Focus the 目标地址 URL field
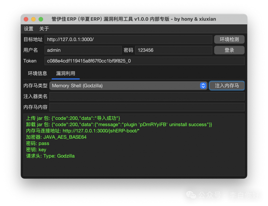 pos(128,39)
